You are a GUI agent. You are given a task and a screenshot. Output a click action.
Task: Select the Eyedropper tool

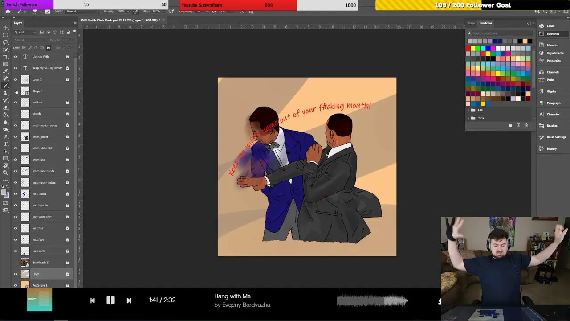click(x=5, y=71)
